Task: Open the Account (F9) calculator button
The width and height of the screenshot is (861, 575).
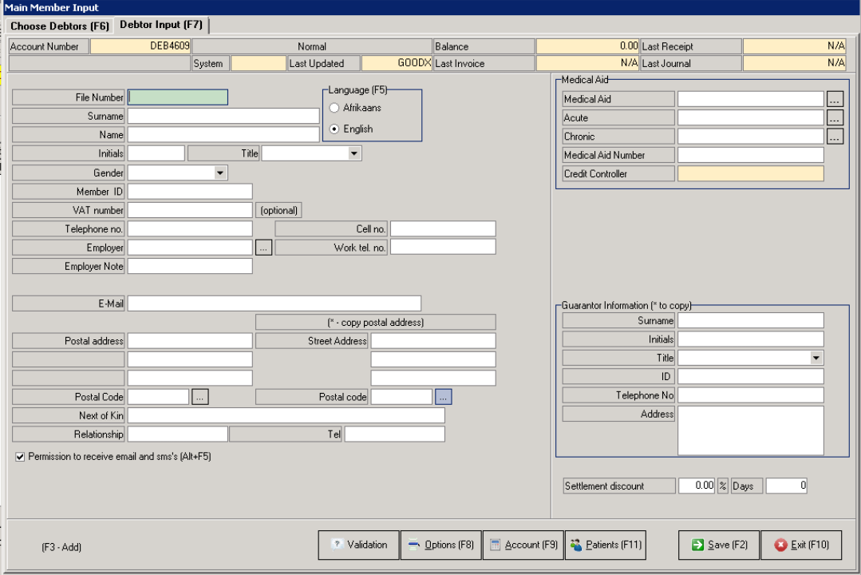Action: tap(523, 545)
